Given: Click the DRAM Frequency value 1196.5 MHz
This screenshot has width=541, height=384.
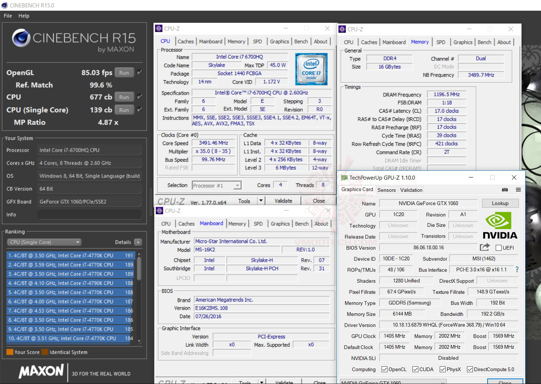Looking at the screenshot, I should (x=447, y=95).
